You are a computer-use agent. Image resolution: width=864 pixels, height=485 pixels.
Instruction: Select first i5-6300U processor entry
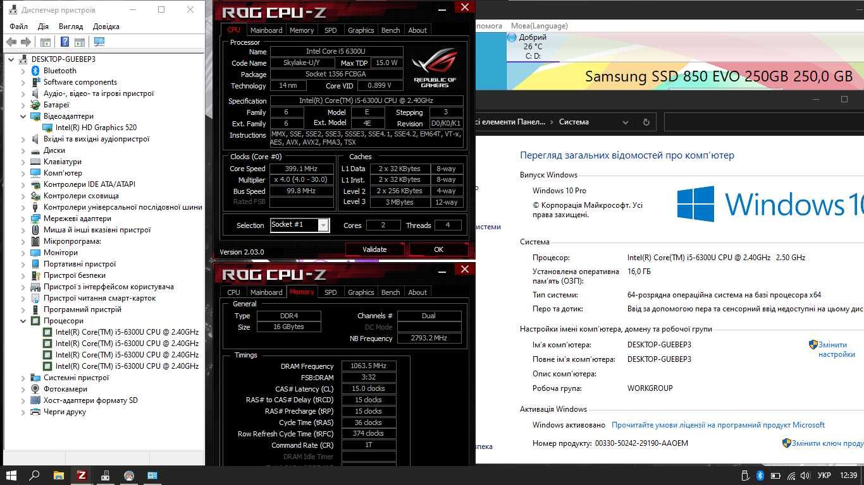[x=127, y=332]
